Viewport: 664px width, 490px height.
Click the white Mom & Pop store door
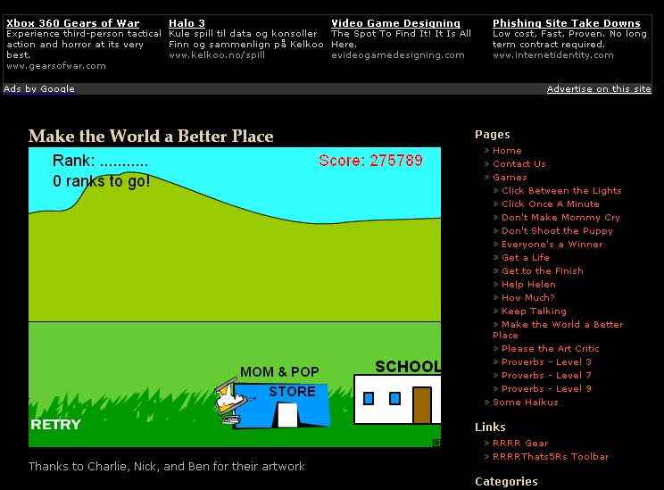tap(287, 415)
